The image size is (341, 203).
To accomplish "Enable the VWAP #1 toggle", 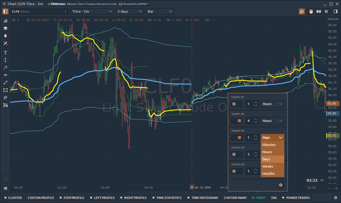I will 236,104.
